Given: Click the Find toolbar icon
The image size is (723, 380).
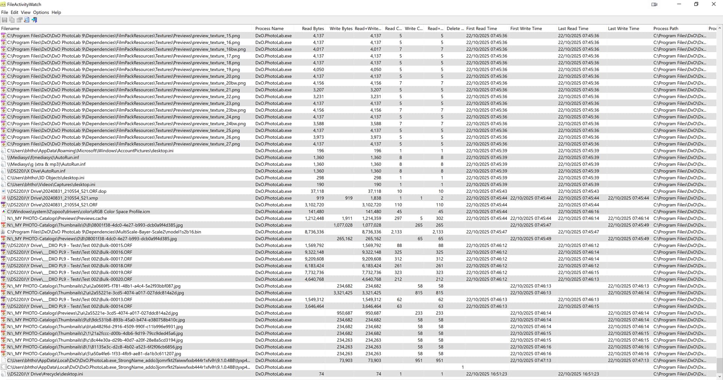Looking at the screenshot, I should 27,20.
